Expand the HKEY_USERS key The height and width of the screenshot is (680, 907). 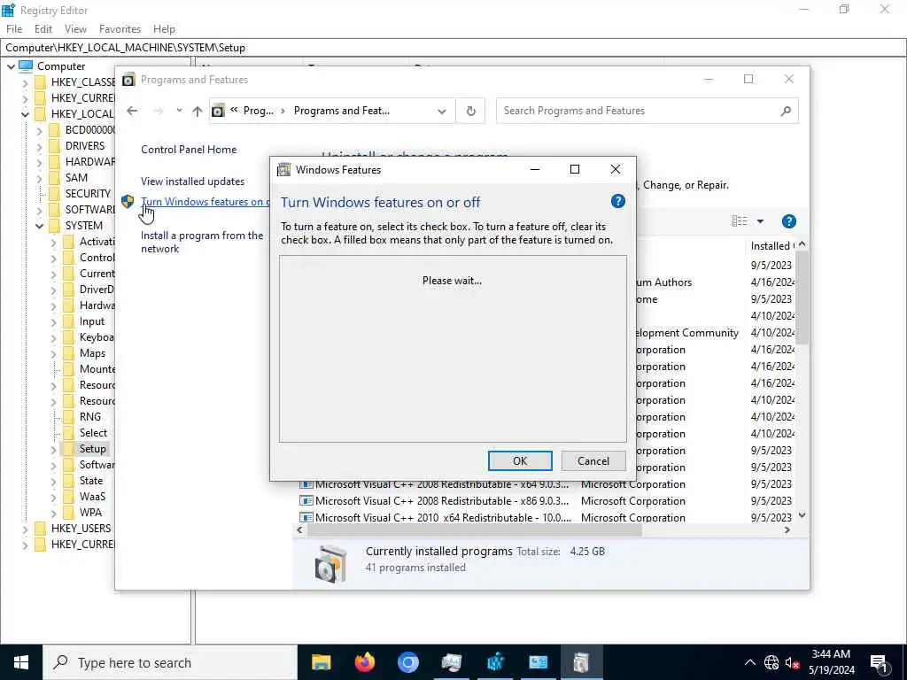click(25, 529)
